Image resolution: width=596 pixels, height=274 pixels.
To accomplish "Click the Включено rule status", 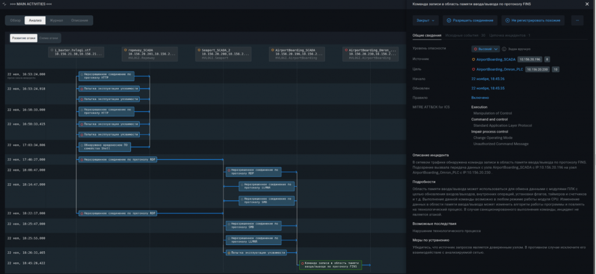I will [x=480, y=97].
